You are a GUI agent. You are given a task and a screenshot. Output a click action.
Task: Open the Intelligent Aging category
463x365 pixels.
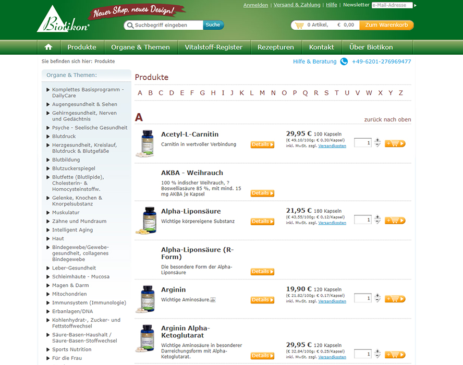pyautogui.click(x=72, y=230)
